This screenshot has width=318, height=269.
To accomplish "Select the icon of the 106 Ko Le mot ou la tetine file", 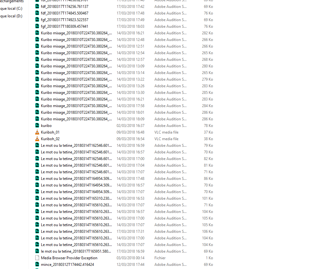I will (37, 231).
